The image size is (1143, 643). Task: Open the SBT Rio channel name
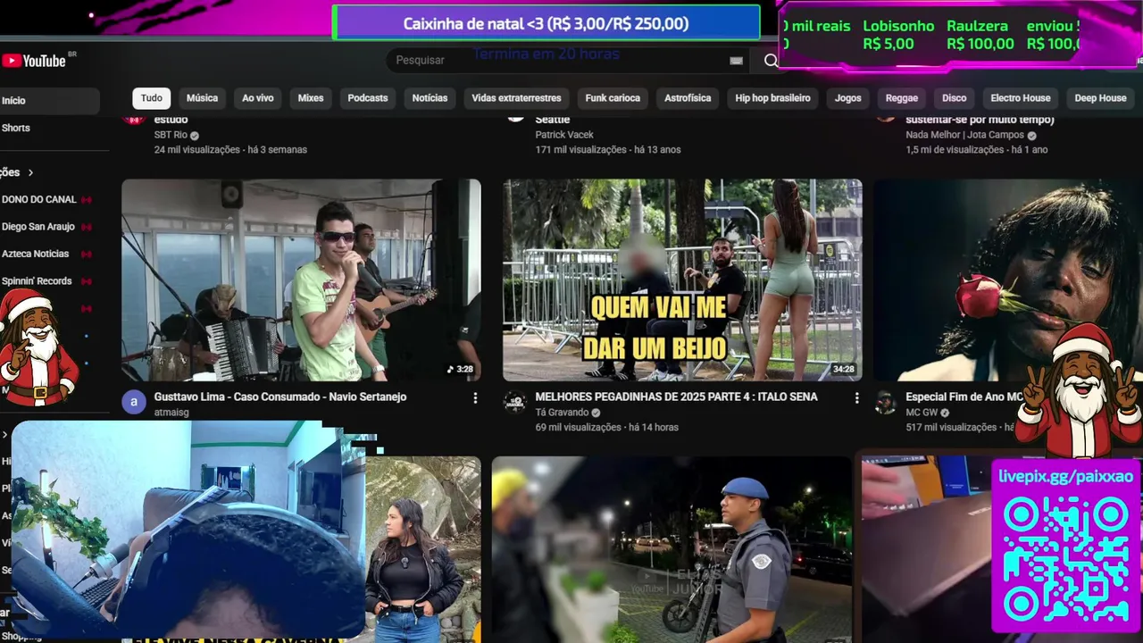coord(171,136)
